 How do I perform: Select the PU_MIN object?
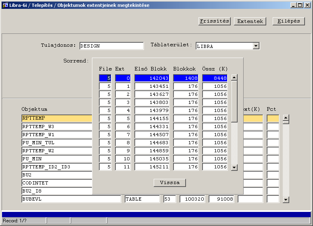click(x=57, y=159)
